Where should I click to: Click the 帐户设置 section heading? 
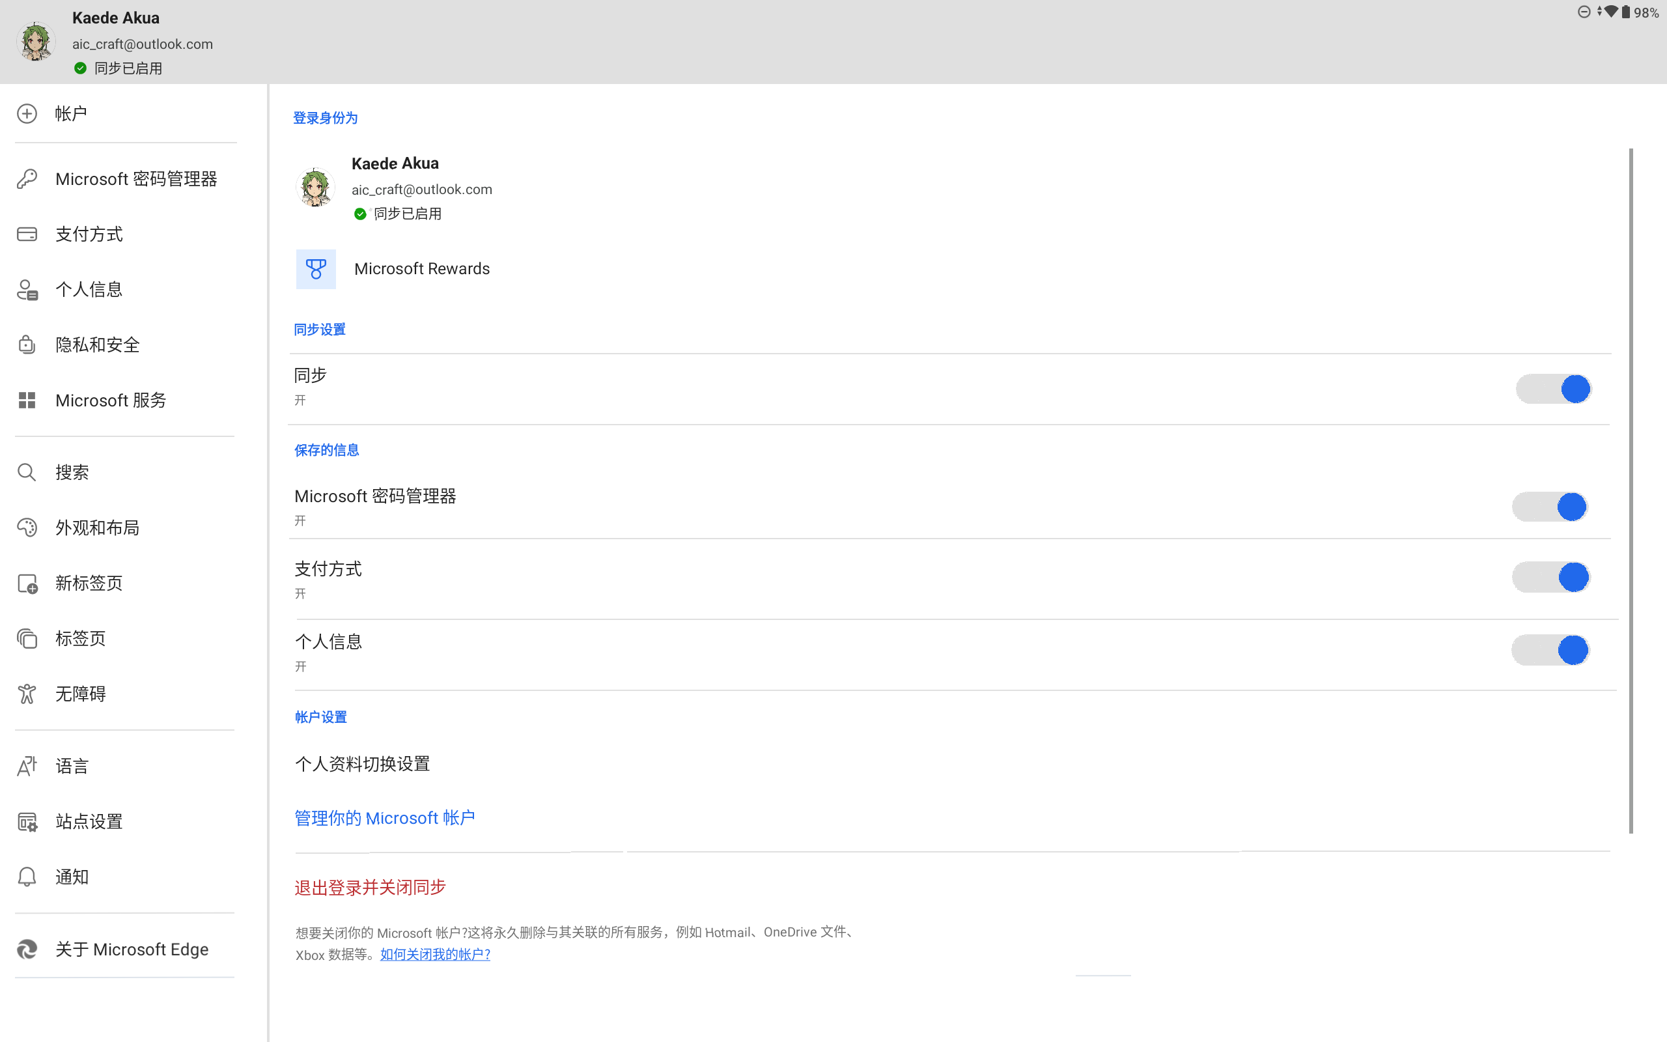[321, 718]
